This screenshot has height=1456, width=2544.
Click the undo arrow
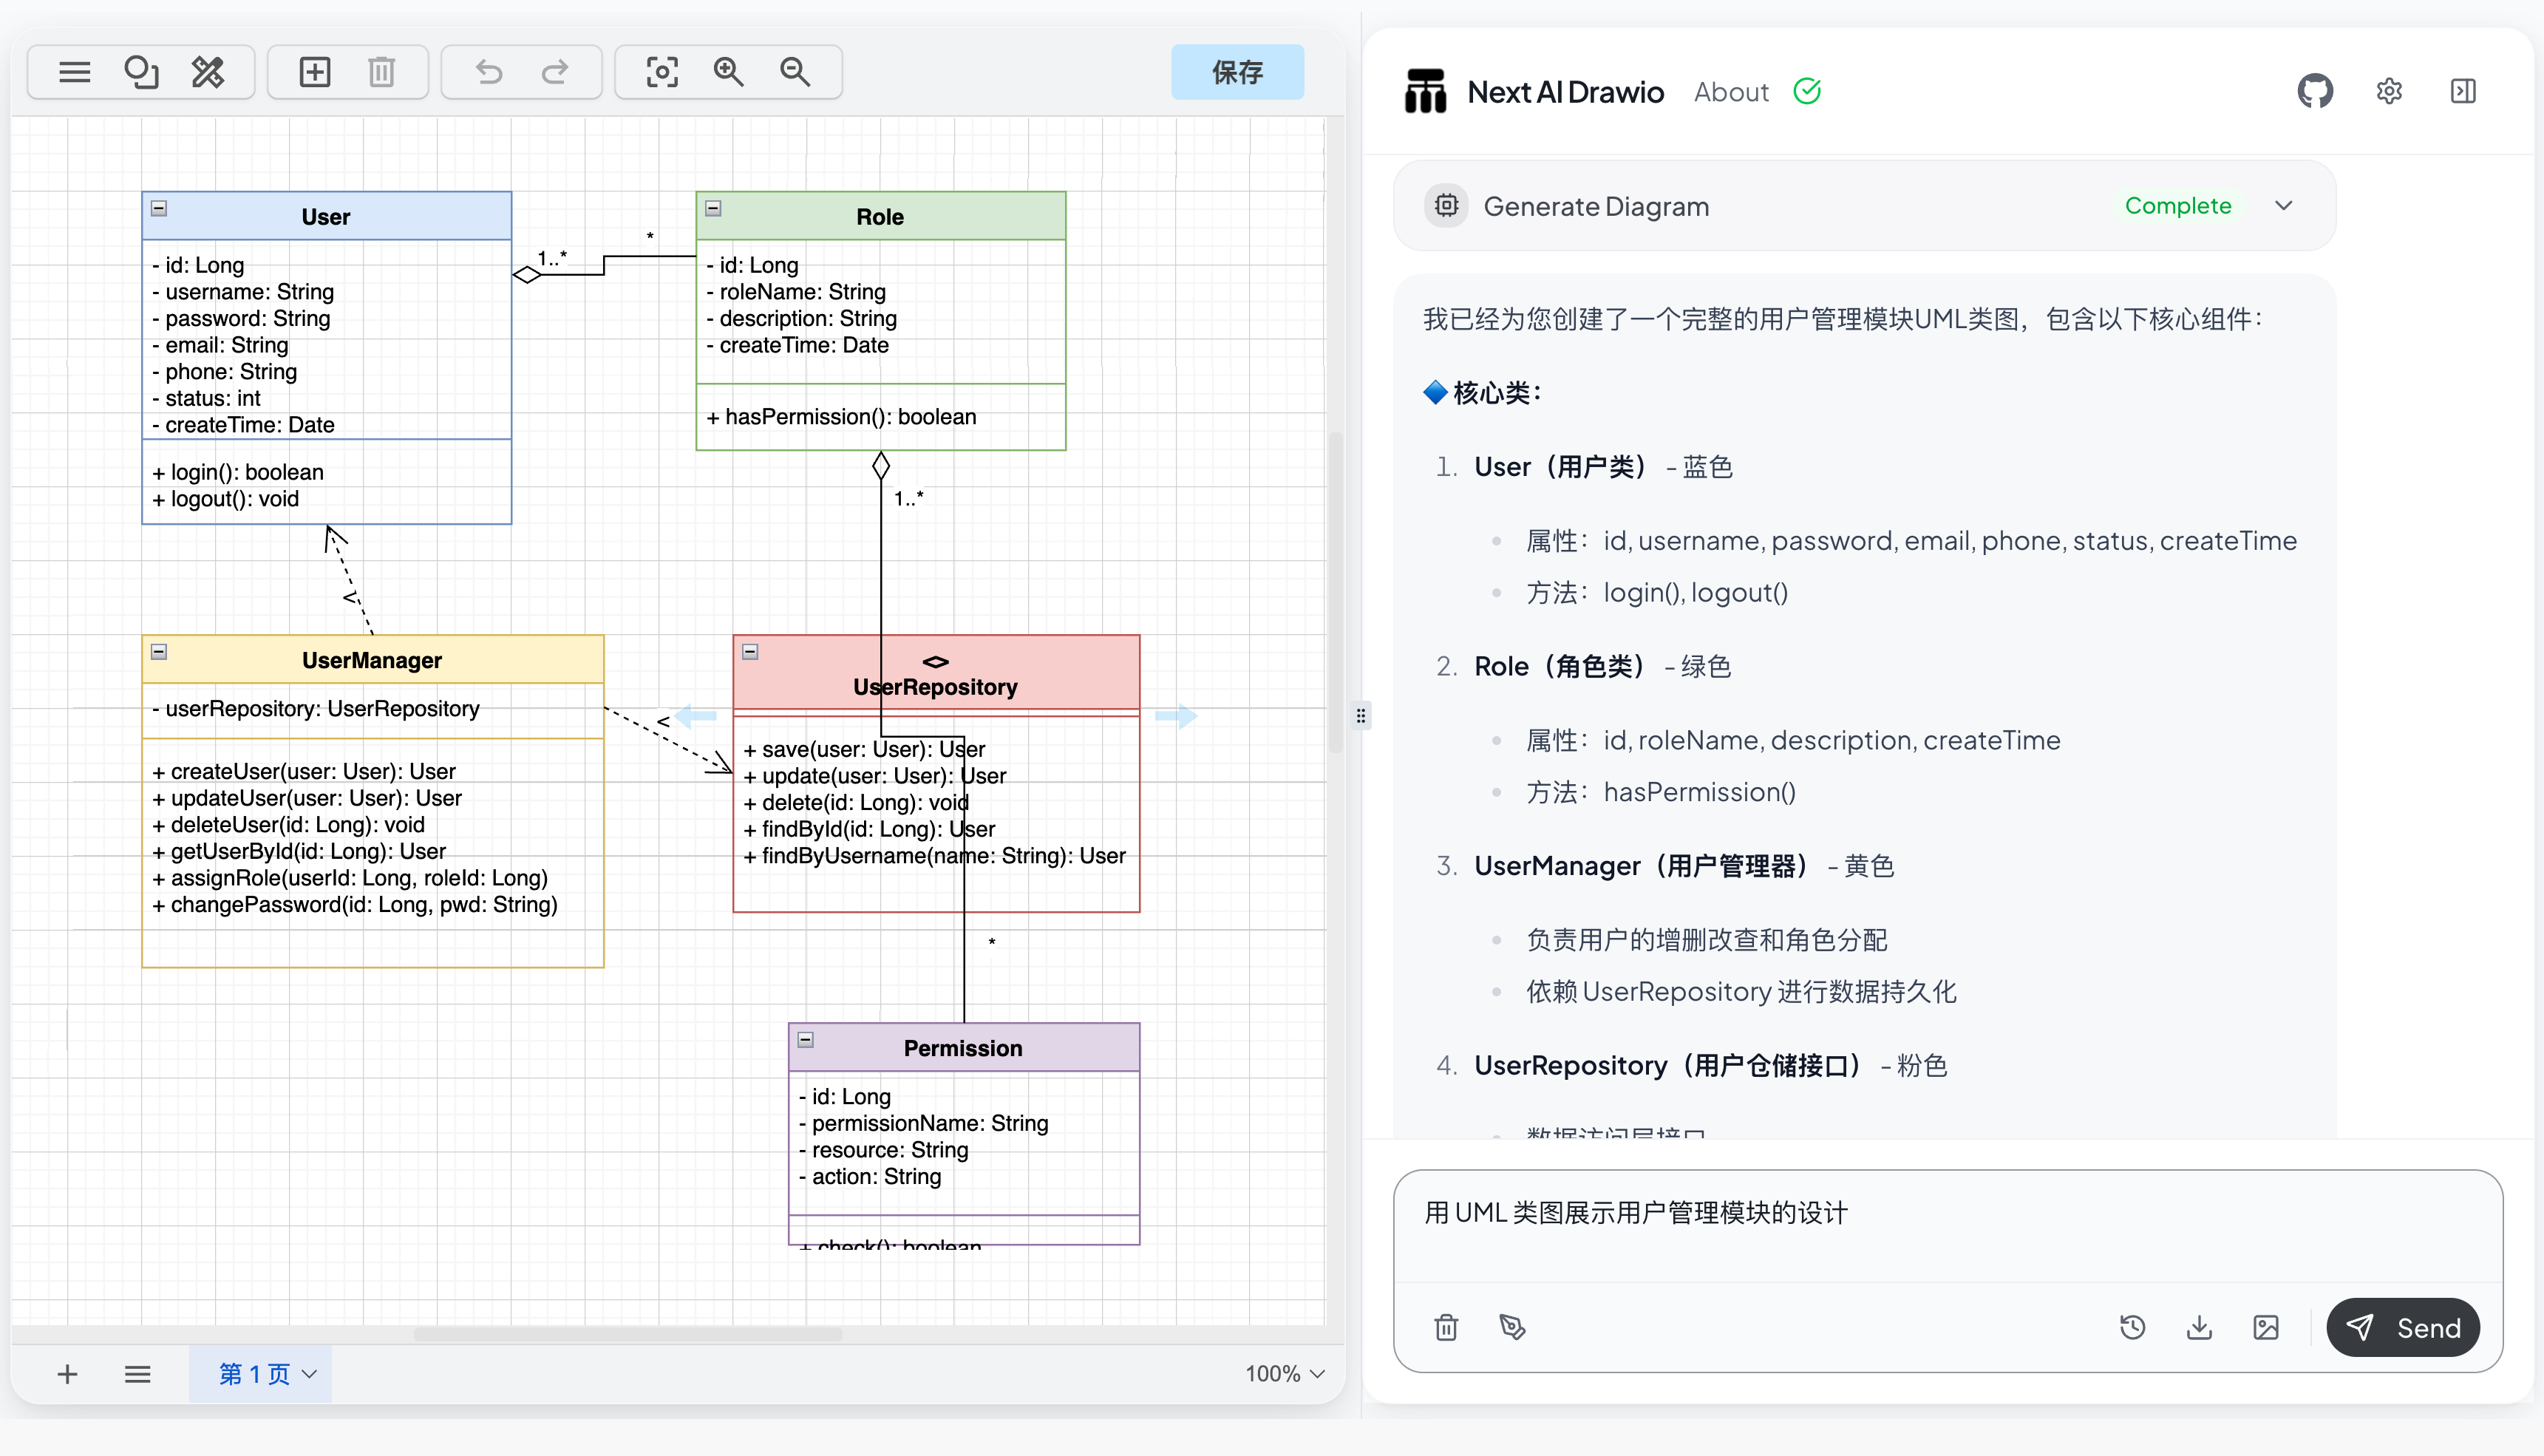pyautogui.click(x=489, y=72)
